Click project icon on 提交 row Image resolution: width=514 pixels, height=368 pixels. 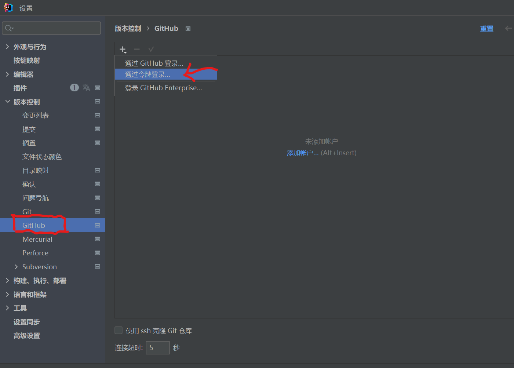coord(98,129)
